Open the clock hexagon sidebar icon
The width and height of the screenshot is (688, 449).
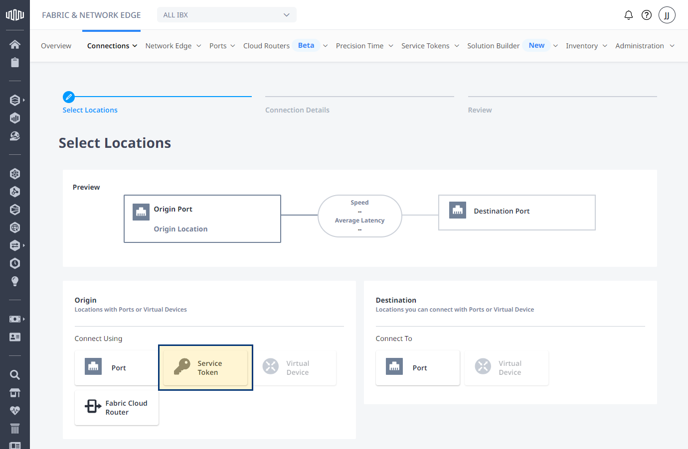[15, 263]
